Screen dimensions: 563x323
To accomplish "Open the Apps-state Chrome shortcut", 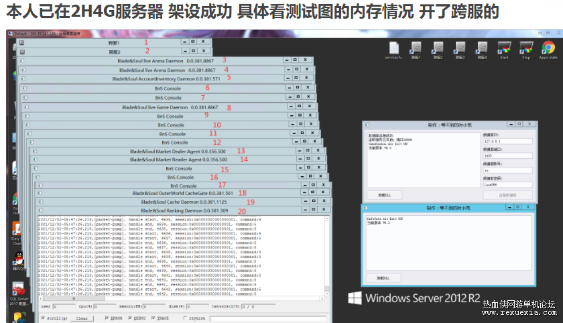I will click(548, 50).
